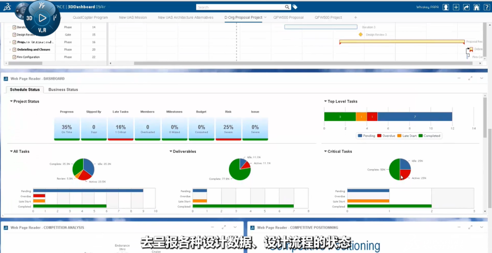
Task: Open the user profile icon
Action: pos(446,7)
